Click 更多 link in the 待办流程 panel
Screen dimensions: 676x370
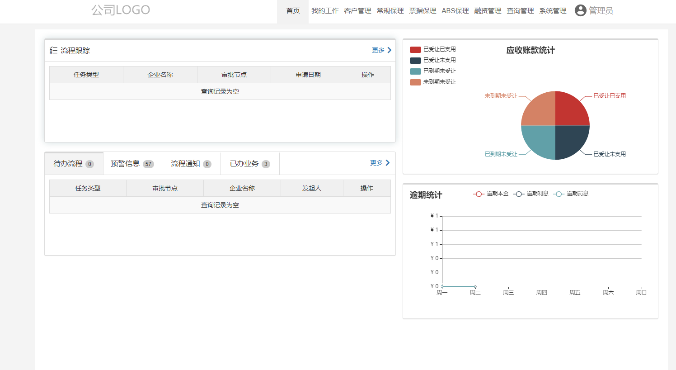[376, 163]
